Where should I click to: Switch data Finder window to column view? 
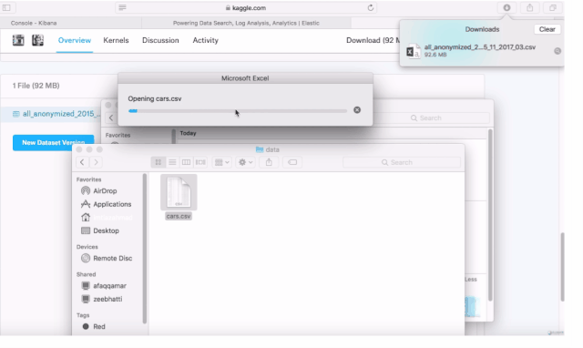pyautogui.click(x=186, y=162)
